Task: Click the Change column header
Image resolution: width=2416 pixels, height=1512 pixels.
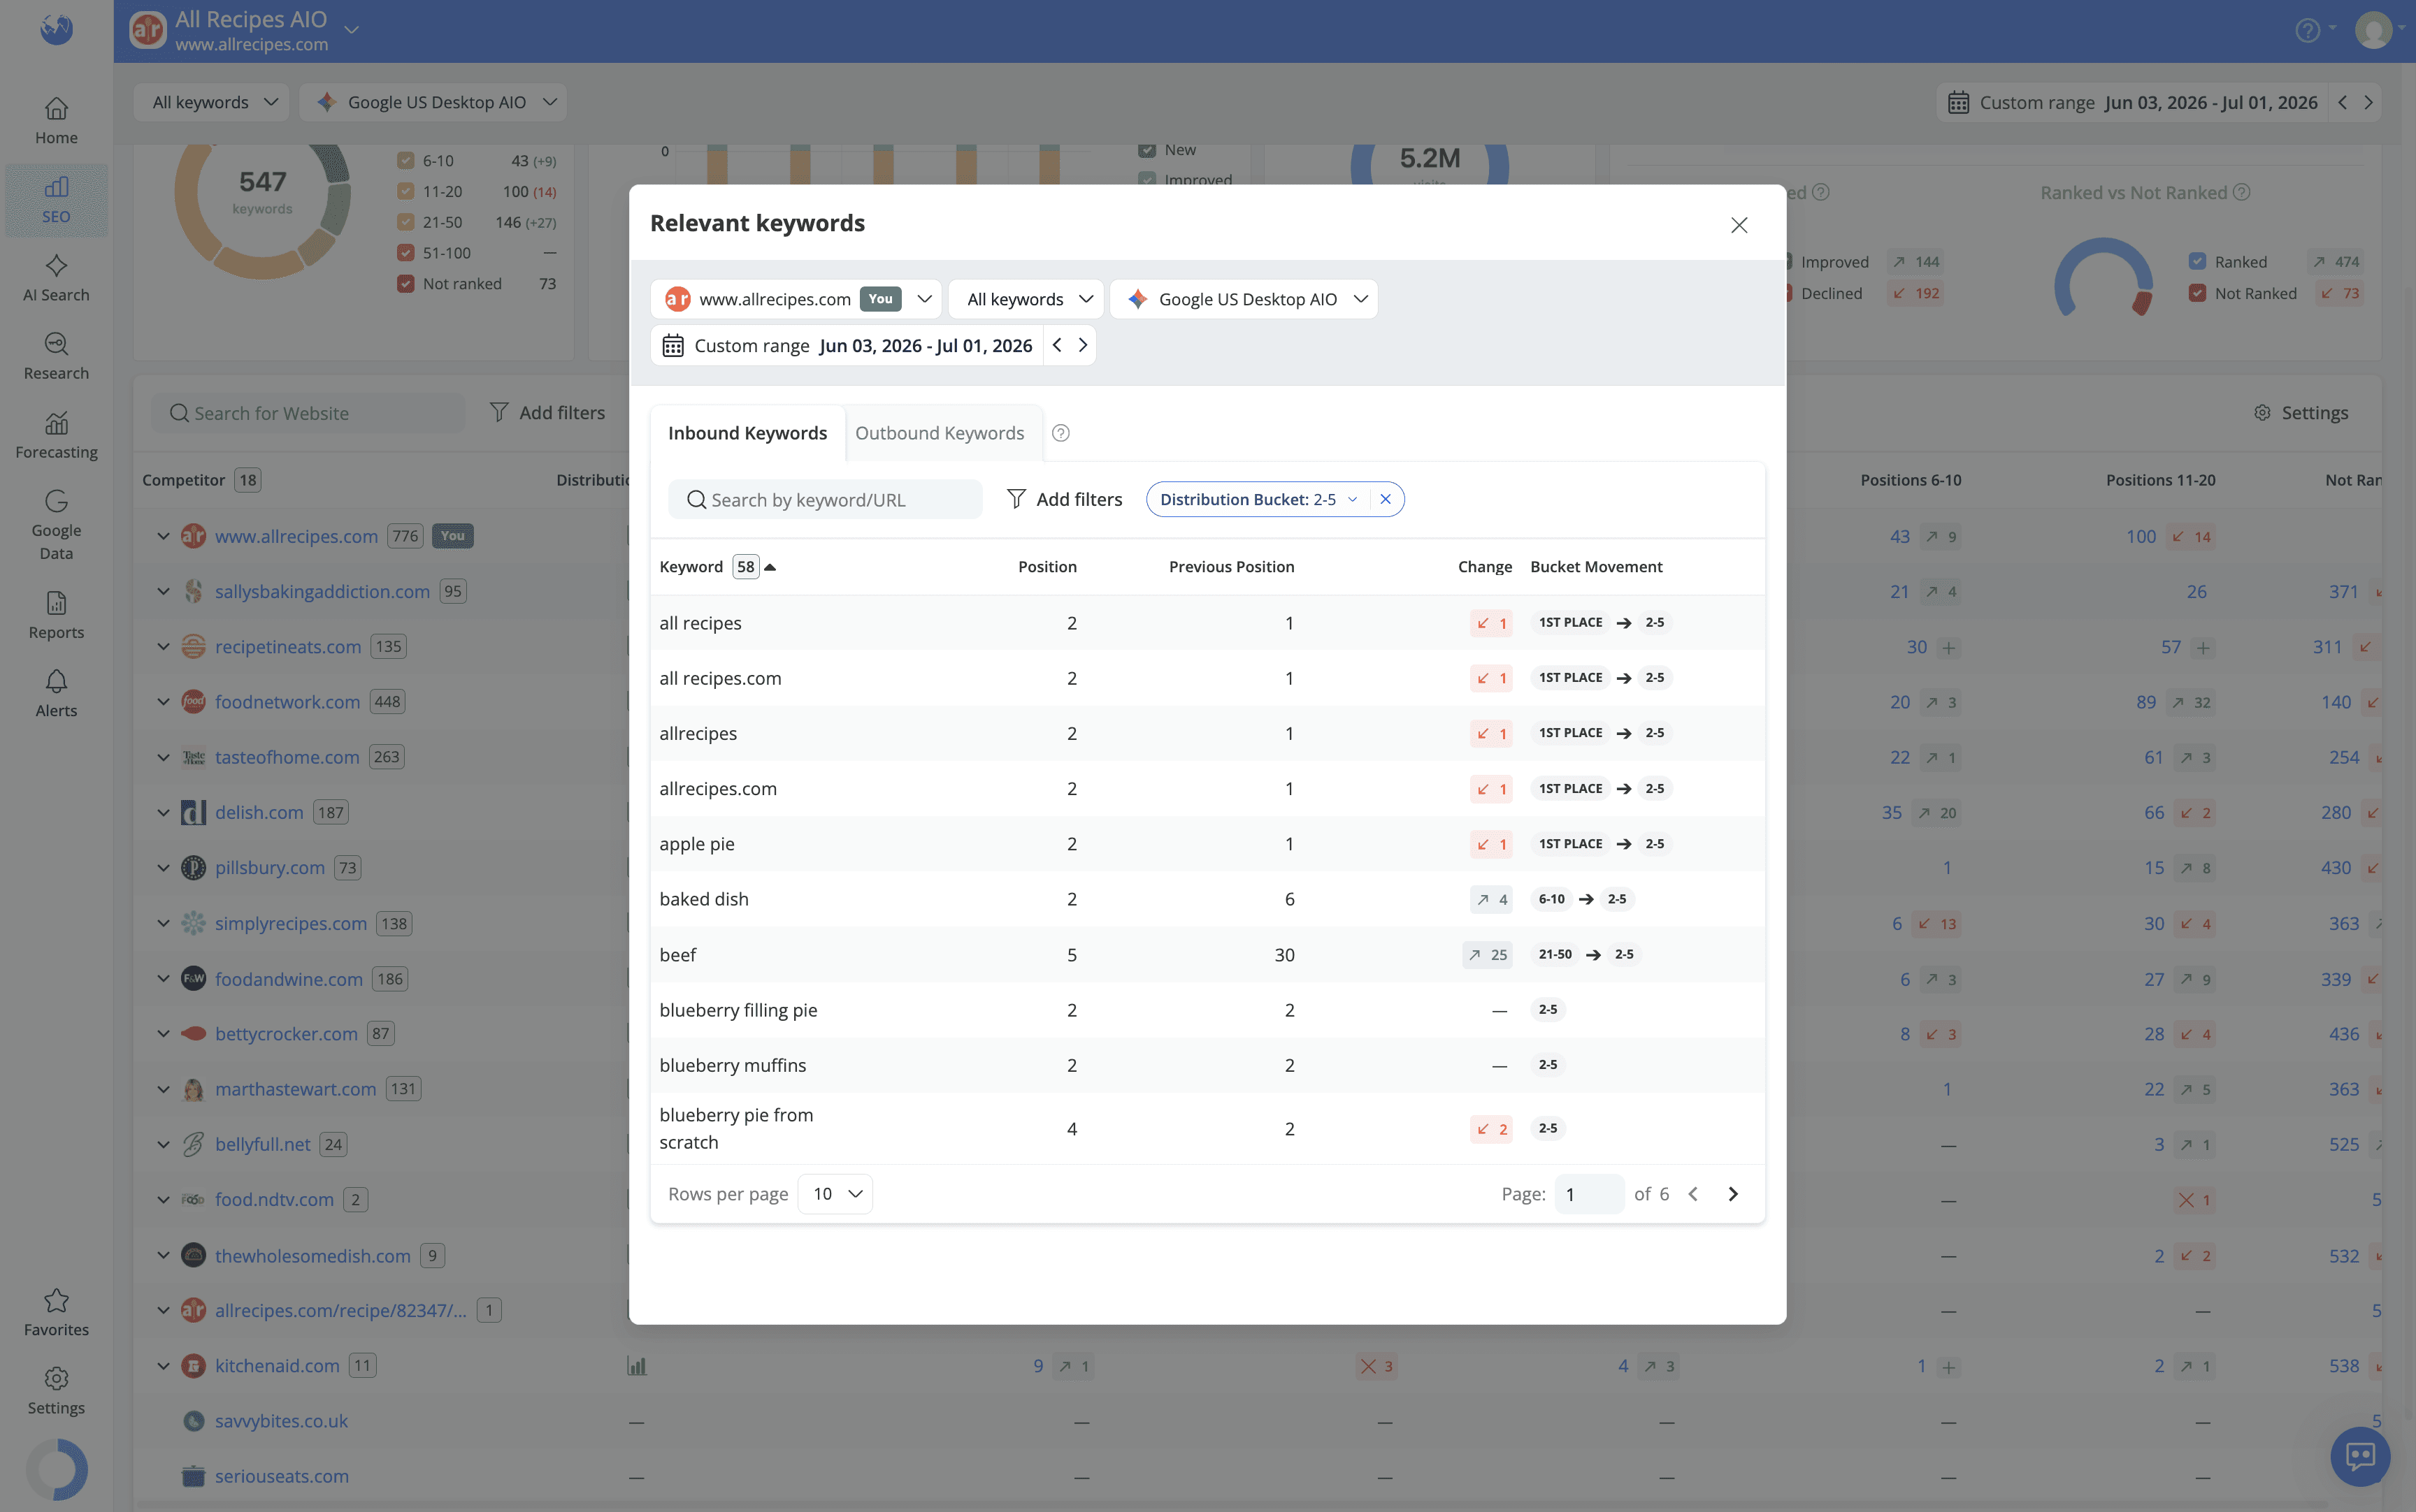Action: coord(1485,567)
